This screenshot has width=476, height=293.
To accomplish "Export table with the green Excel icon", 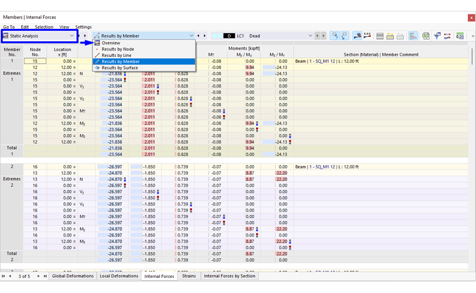I will tap(426, 36).
